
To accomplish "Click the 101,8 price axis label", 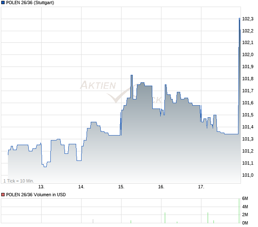I will point(248,79).
